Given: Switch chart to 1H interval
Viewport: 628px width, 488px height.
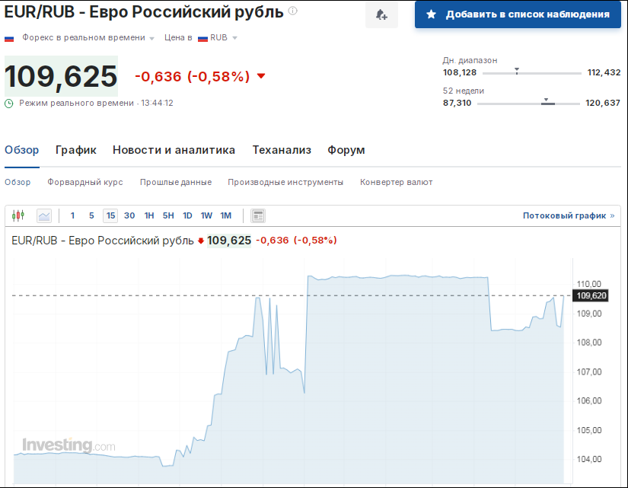Looking at the screenshot, I should [148, 215].
